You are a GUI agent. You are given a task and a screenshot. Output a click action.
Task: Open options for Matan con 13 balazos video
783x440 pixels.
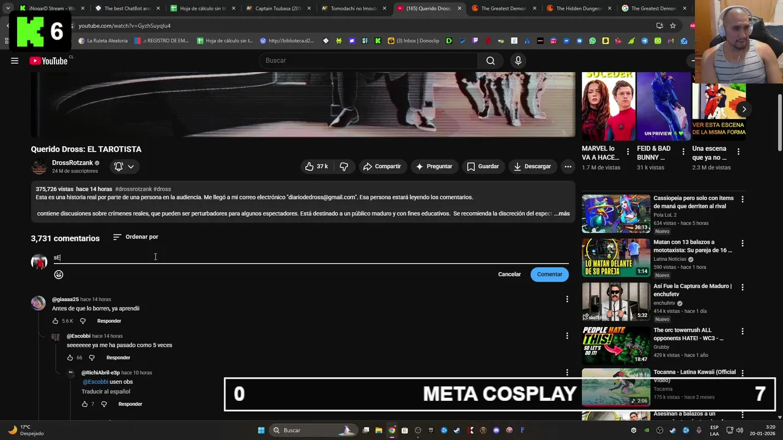point(743,243)
